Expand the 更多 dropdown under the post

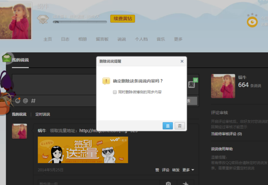[x=188, y=170]
